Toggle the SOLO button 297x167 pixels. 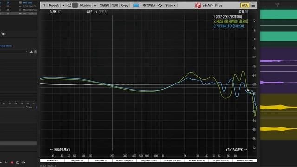pyautogui.click(x=115, y=5)
